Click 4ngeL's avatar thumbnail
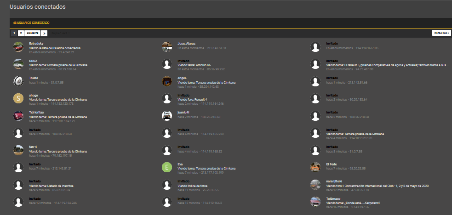Viewport: 452px width, 215px height. pos(167,81)
